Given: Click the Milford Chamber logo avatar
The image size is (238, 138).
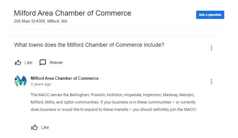Looking at the screenshot, I should [20, 81].
